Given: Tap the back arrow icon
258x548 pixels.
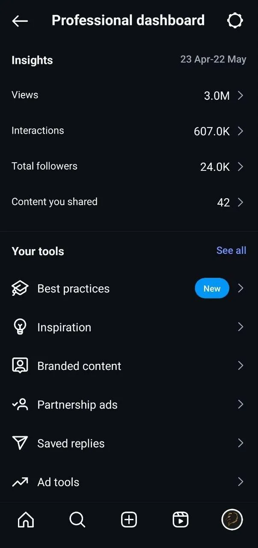Looking at the screenshot, I should (20, 21).
